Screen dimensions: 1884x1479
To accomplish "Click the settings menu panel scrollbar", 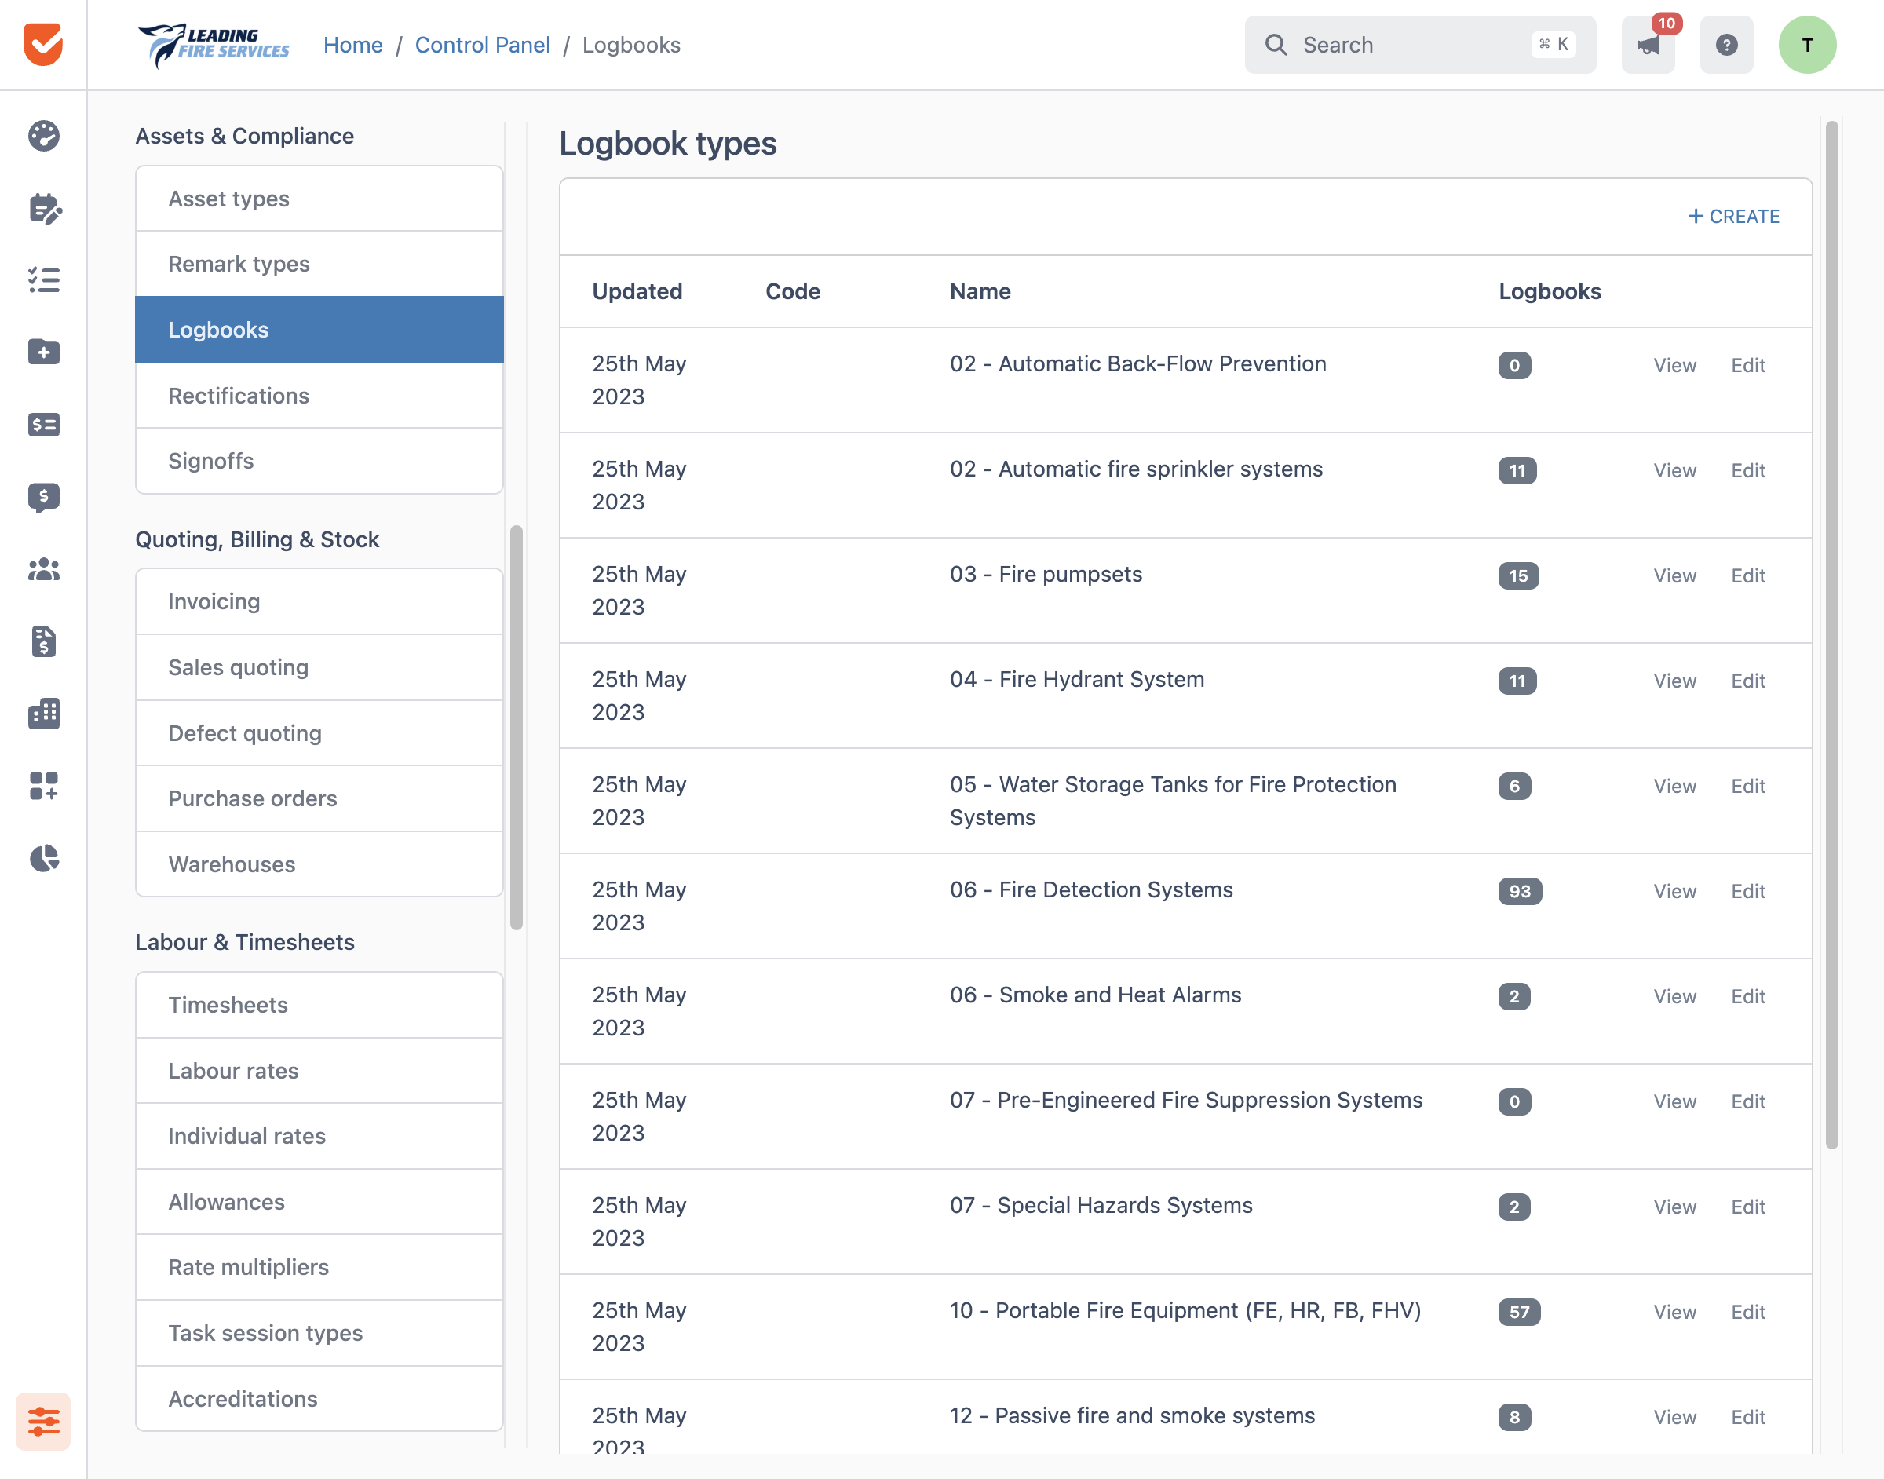I will 517,728.
